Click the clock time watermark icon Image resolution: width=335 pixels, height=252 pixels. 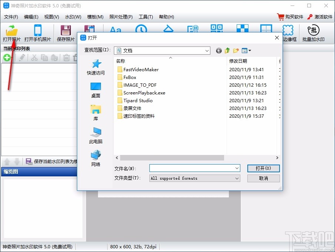pos(141,29)
